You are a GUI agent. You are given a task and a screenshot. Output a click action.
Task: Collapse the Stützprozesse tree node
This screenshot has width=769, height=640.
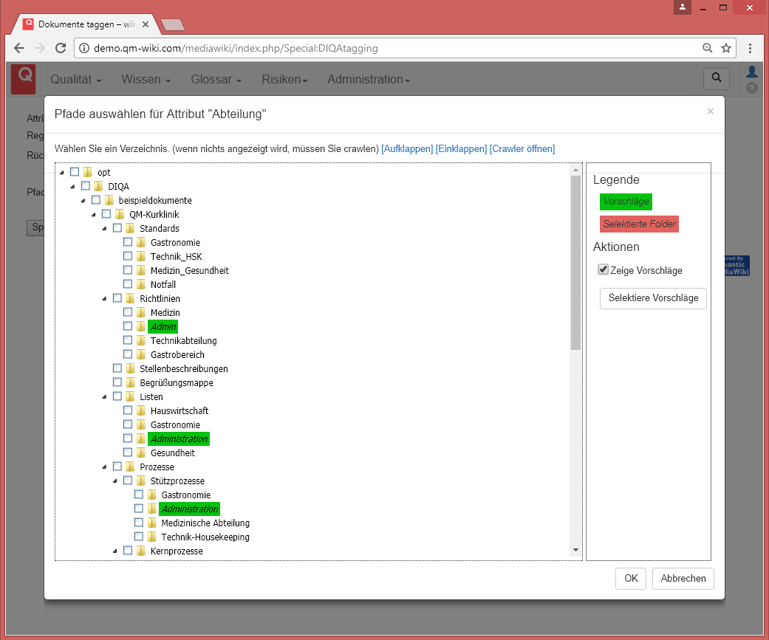point(114,481)
